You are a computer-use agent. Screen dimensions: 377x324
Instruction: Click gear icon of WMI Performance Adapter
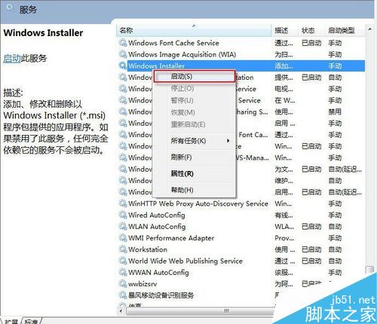123,238
